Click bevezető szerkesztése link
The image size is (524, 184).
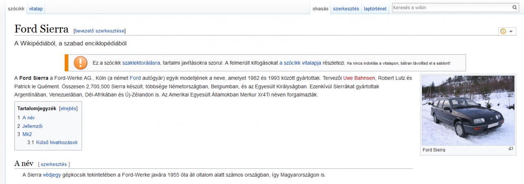[99, 31]
